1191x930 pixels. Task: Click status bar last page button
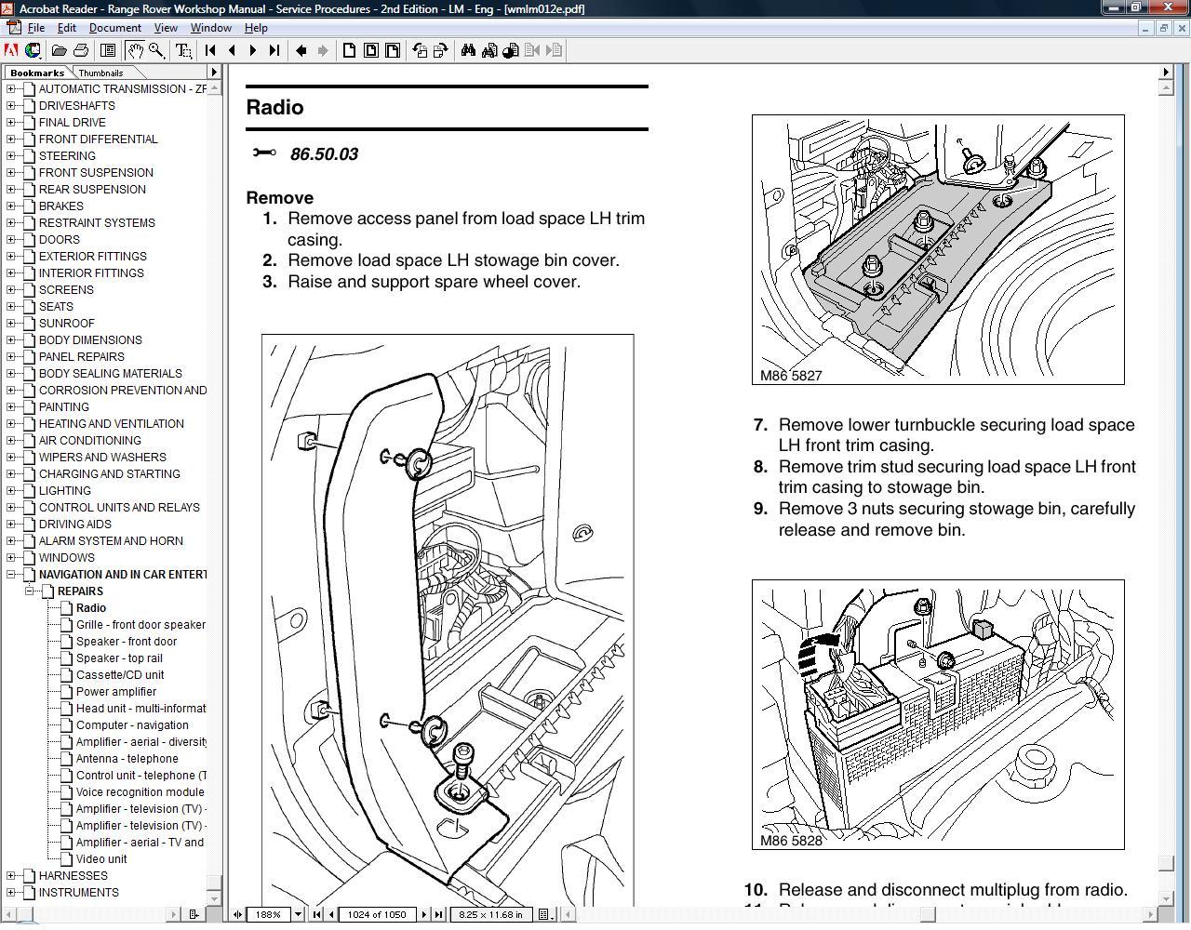(439, 914)
